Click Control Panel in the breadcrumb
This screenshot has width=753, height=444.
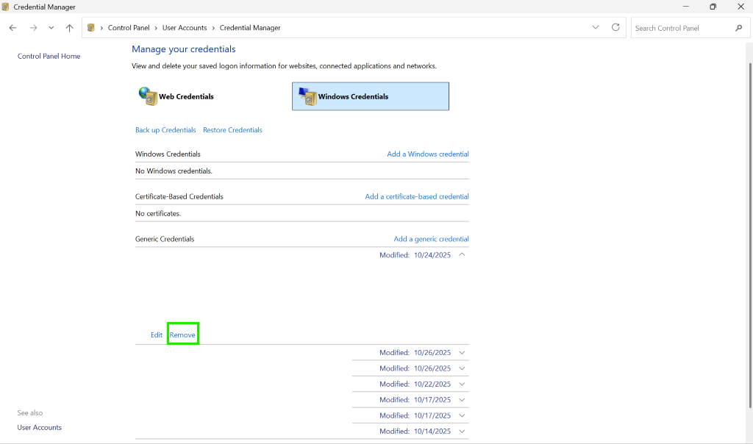(x=129, y=28)
